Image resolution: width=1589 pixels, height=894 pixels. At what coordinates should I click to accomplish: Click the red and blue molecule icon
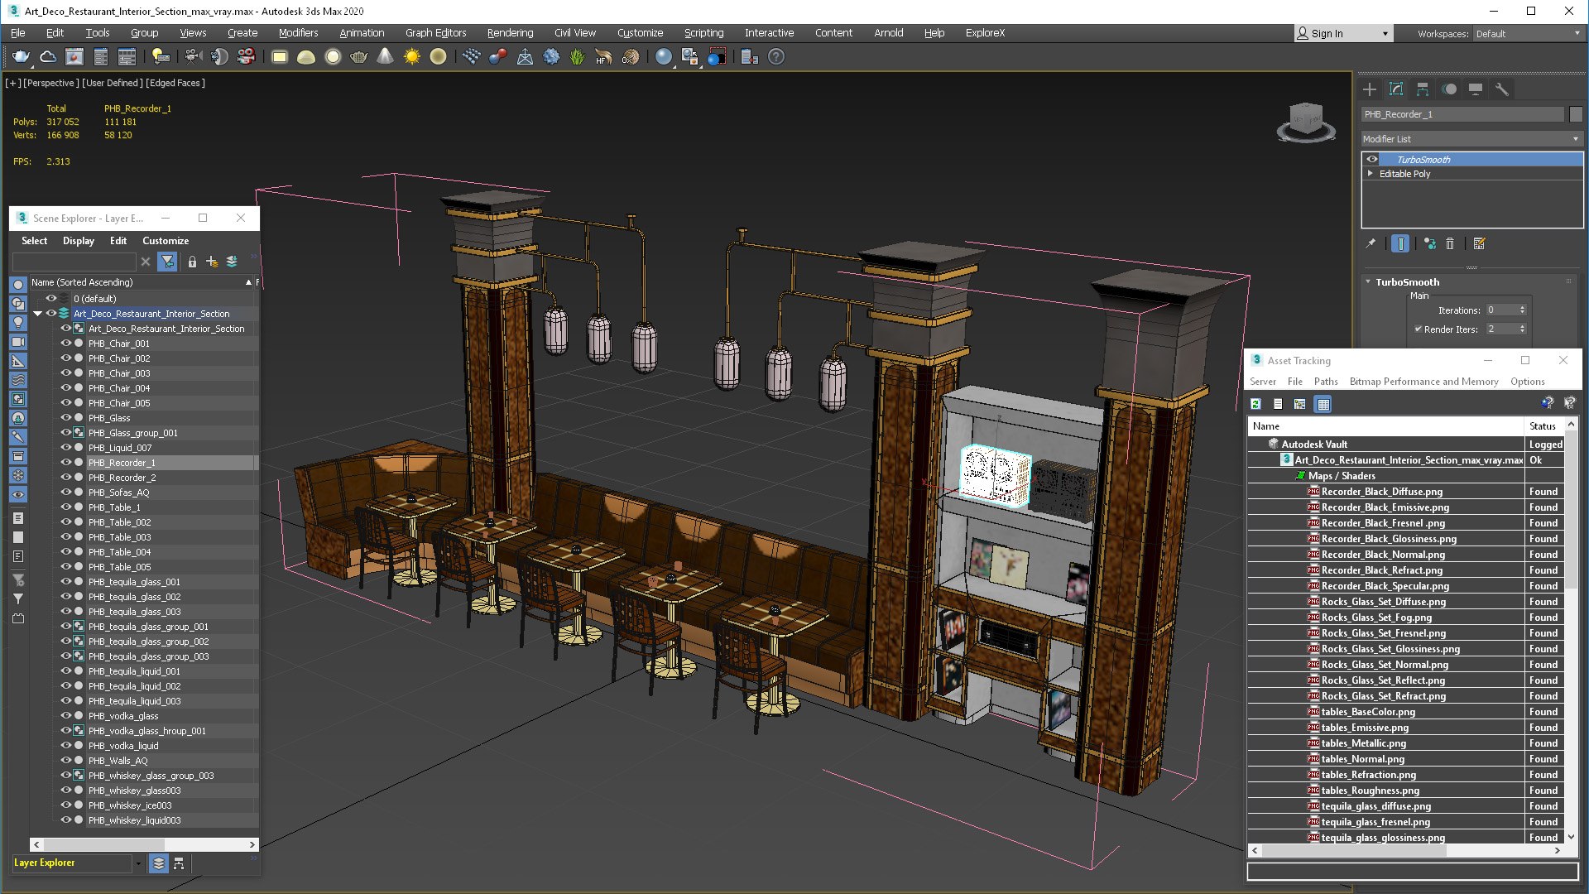coord(497,57)
